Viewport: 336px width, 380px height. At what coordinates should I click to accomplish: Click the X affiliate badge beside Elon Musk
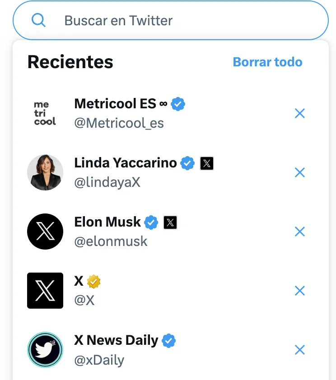tap(170, 222)
